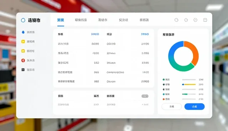228x131 pixels.
Task: Open the dark document sidebar icon
Action: [23, 70]
